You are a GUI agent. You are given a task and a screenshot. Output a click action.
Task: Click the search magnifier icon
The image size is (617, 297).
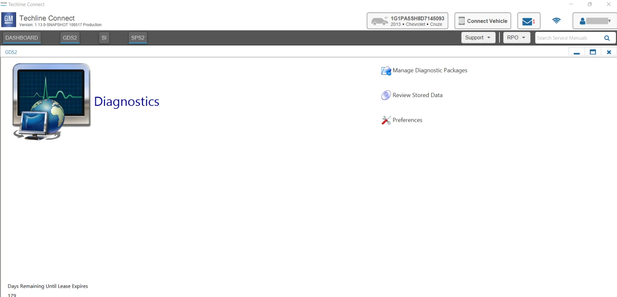point(607,38)
